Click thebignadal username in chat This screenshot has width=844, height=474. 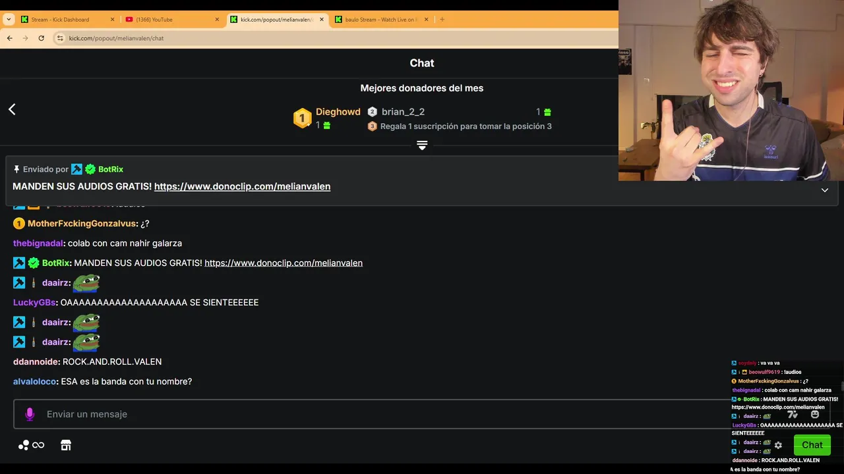click(38, 243)
